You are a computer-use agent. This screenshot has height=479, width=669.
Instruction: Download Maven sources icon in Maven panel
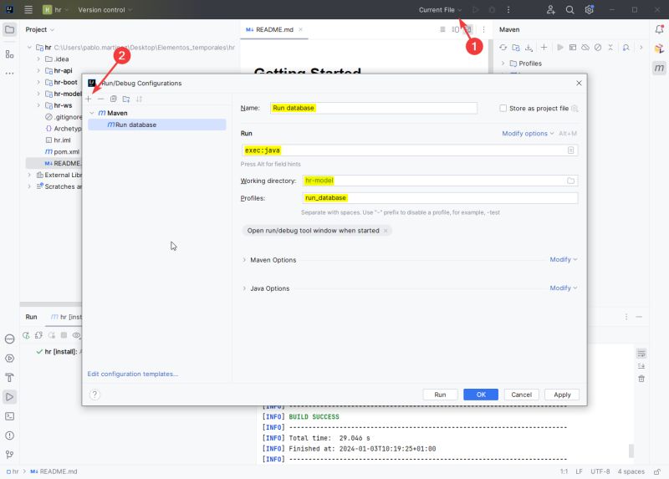[x=529, y=48]
